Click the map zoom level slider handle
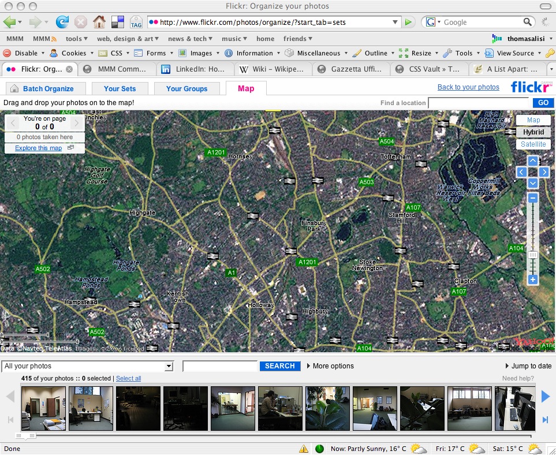Screen dimensions: 556x455 pyautogui.click(x=533, y=255)
